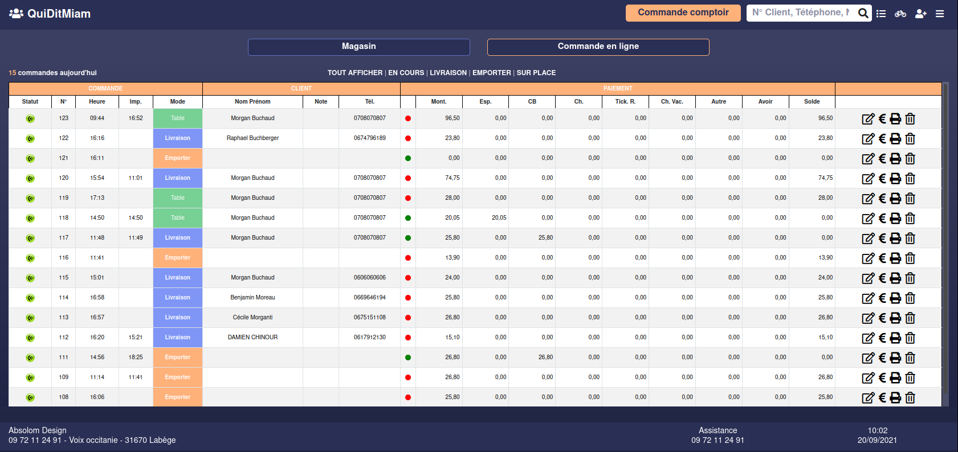Open payment euro icon for order 109
The image size is (958, 452).
click(x=882, y=377)
